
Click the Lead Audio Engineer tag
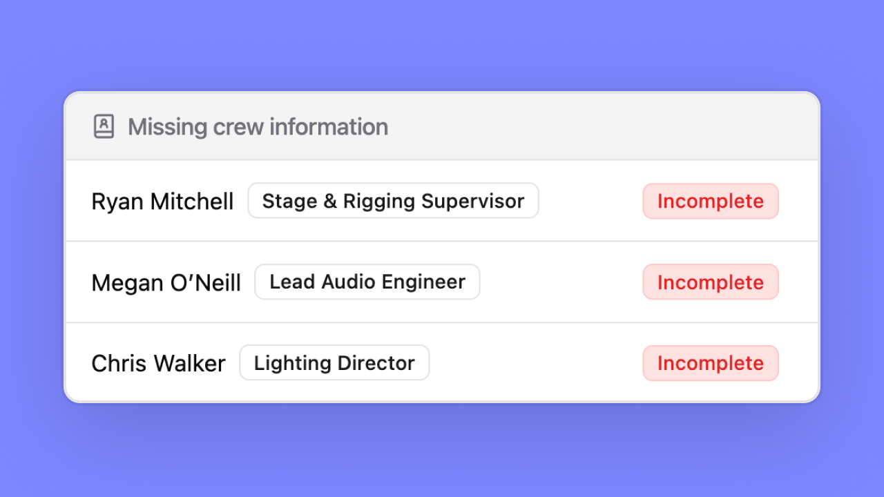367,282
